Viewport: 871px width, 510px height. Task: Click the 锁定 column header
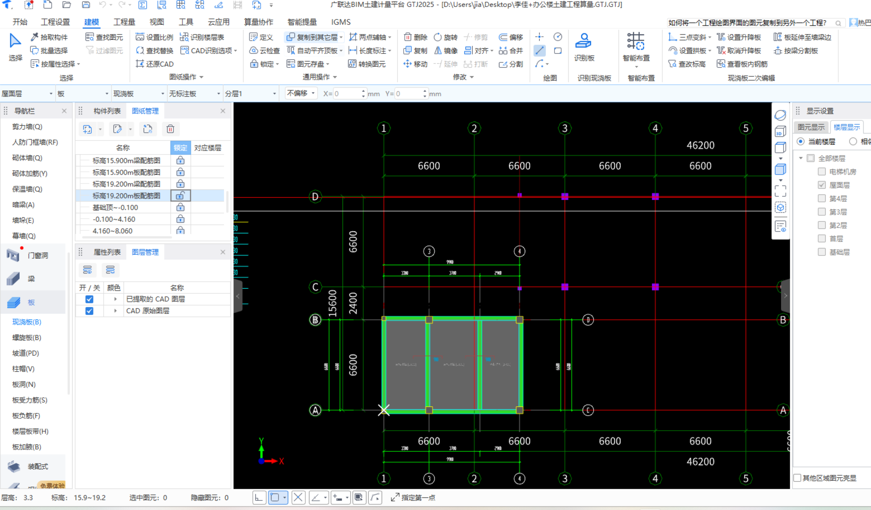[180, 148]
